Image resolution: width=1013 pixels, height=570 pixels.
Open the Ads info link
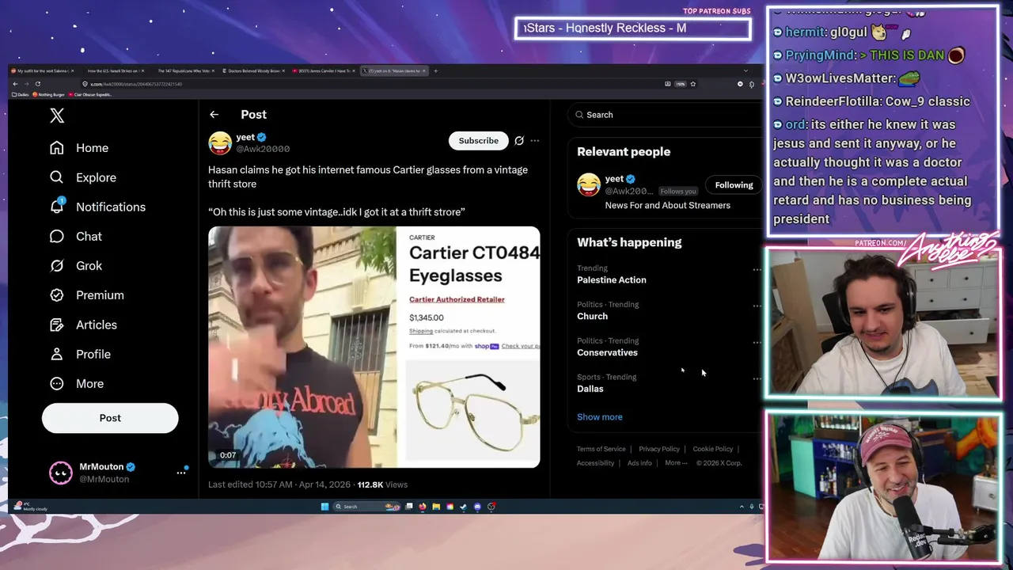pos(639,463)
